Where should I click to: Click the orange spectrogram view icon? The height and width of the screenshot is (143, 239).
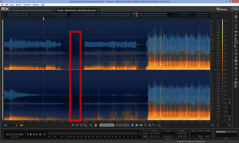click(x=22, y=125)
